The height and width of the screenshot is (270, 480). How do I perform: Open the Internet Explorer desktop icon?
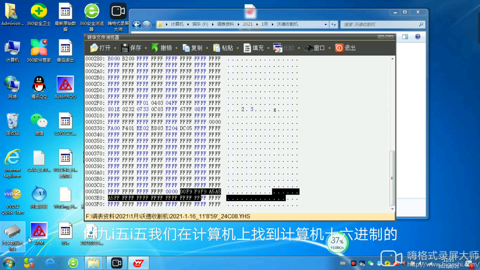coord(12,164)
